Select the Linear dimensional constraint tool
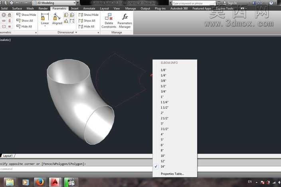Viewport: 281px width, 187px height. (45, 19)
